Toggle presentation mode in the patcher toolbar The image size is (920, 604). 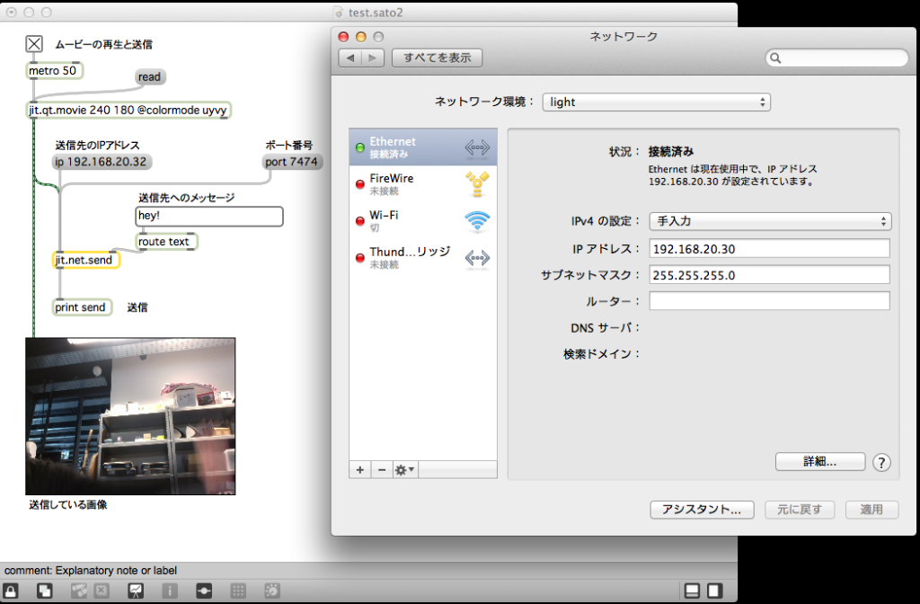[136, 591]
